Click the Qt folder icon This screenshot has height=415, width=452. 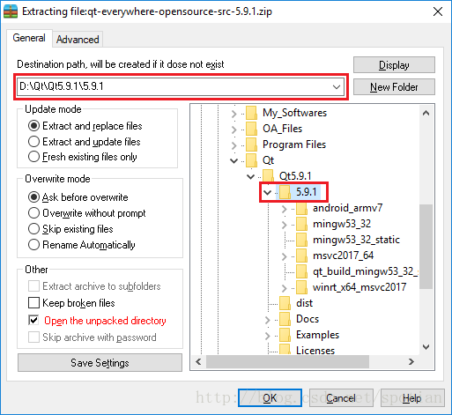[251, 160]
